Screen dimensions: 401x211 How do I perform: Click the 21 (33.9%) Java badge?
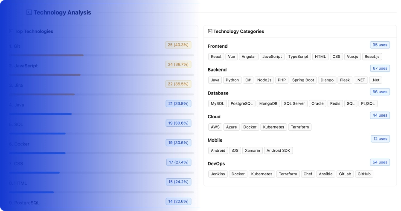click(178, 103)
